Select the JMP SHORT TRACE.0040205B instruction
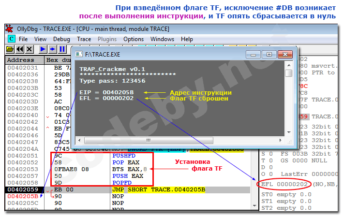Image resolution: width=344 pixels, height=217 pixels. point(159,189)
